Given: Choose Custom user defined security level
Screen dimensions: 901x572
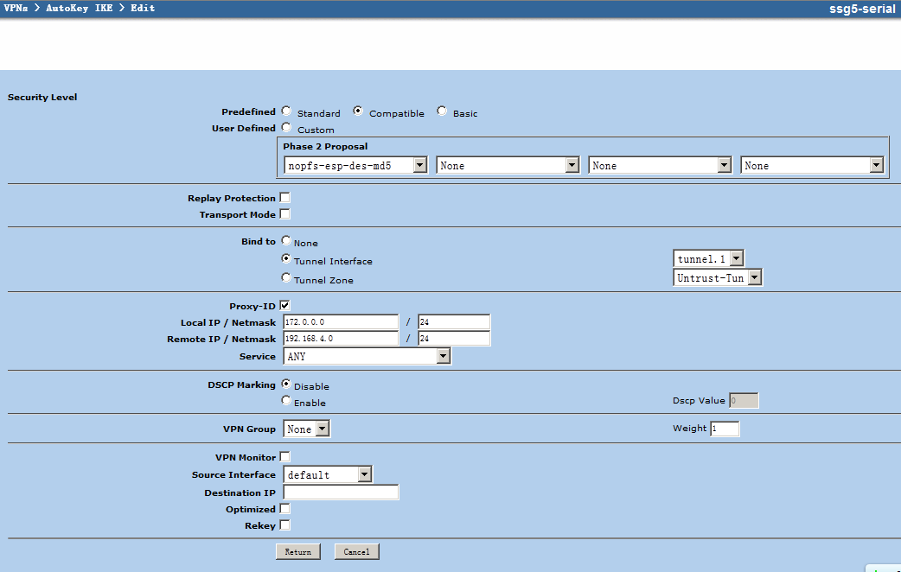Looking at the screenshot, I should [286, 128].
